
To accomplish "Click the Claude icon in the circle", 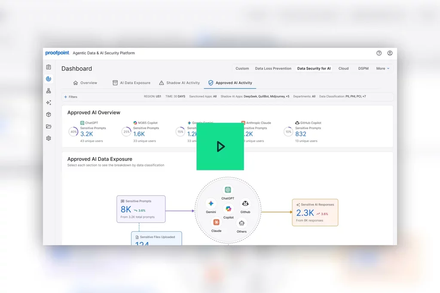I will pos(216,222).
